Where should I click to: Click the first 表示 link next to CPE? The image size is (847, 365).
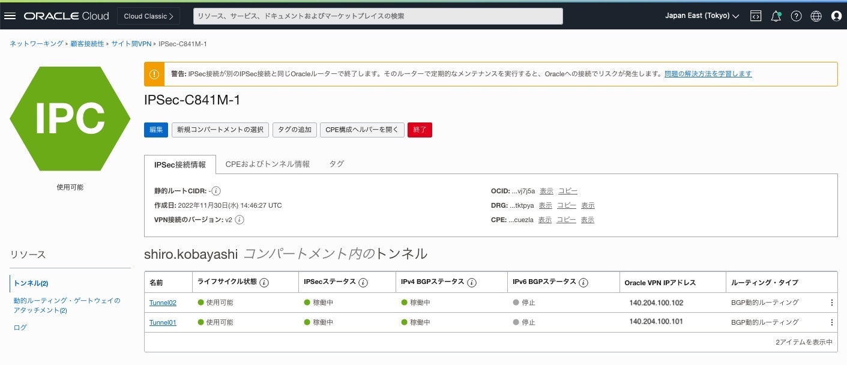[x=544, y=220]
